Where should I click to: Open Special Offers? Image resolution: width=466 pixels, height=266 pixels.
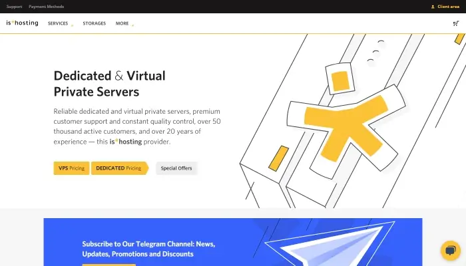(176, 168)
